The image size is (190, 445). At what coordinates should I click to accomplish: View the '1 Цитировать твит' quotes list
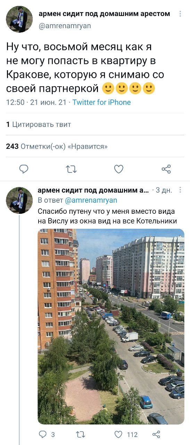[x=39, y=124]
